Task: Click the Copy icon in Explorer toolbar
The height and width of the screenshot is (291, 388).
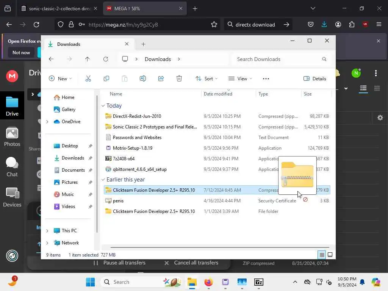Action: [106, 79]
